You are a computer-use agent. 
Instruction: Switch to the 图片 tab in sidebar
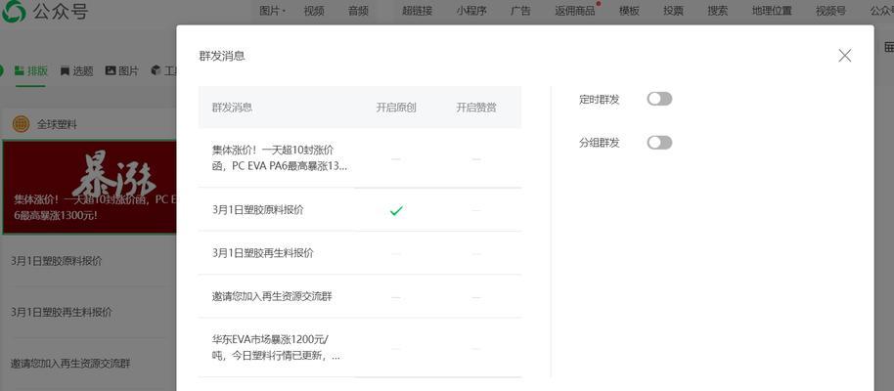pos(122,71)
